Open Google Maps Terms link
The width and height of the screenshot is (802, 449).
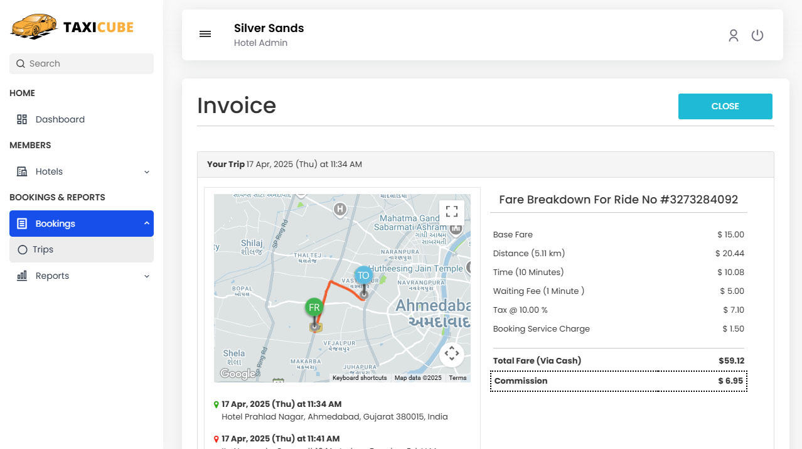[457, 377]
